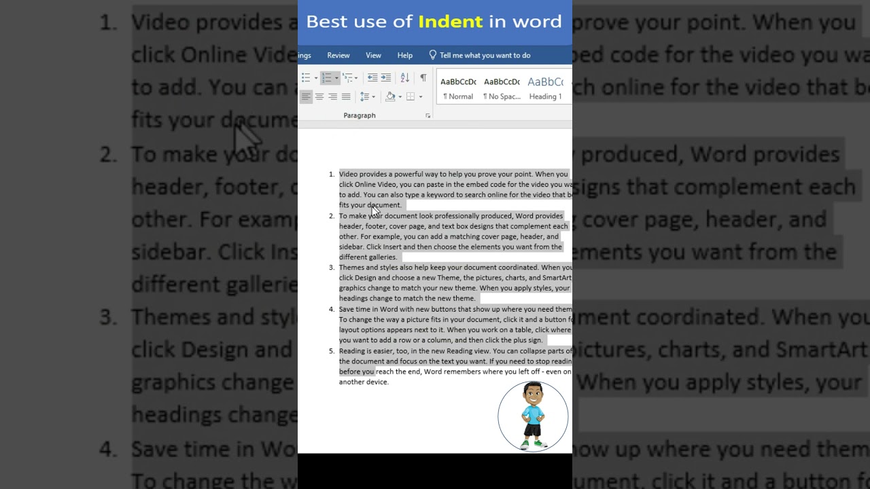Click the list number 5 in the document
The height and width of the screenshot is (489, 870).
[x=332, y=351]
